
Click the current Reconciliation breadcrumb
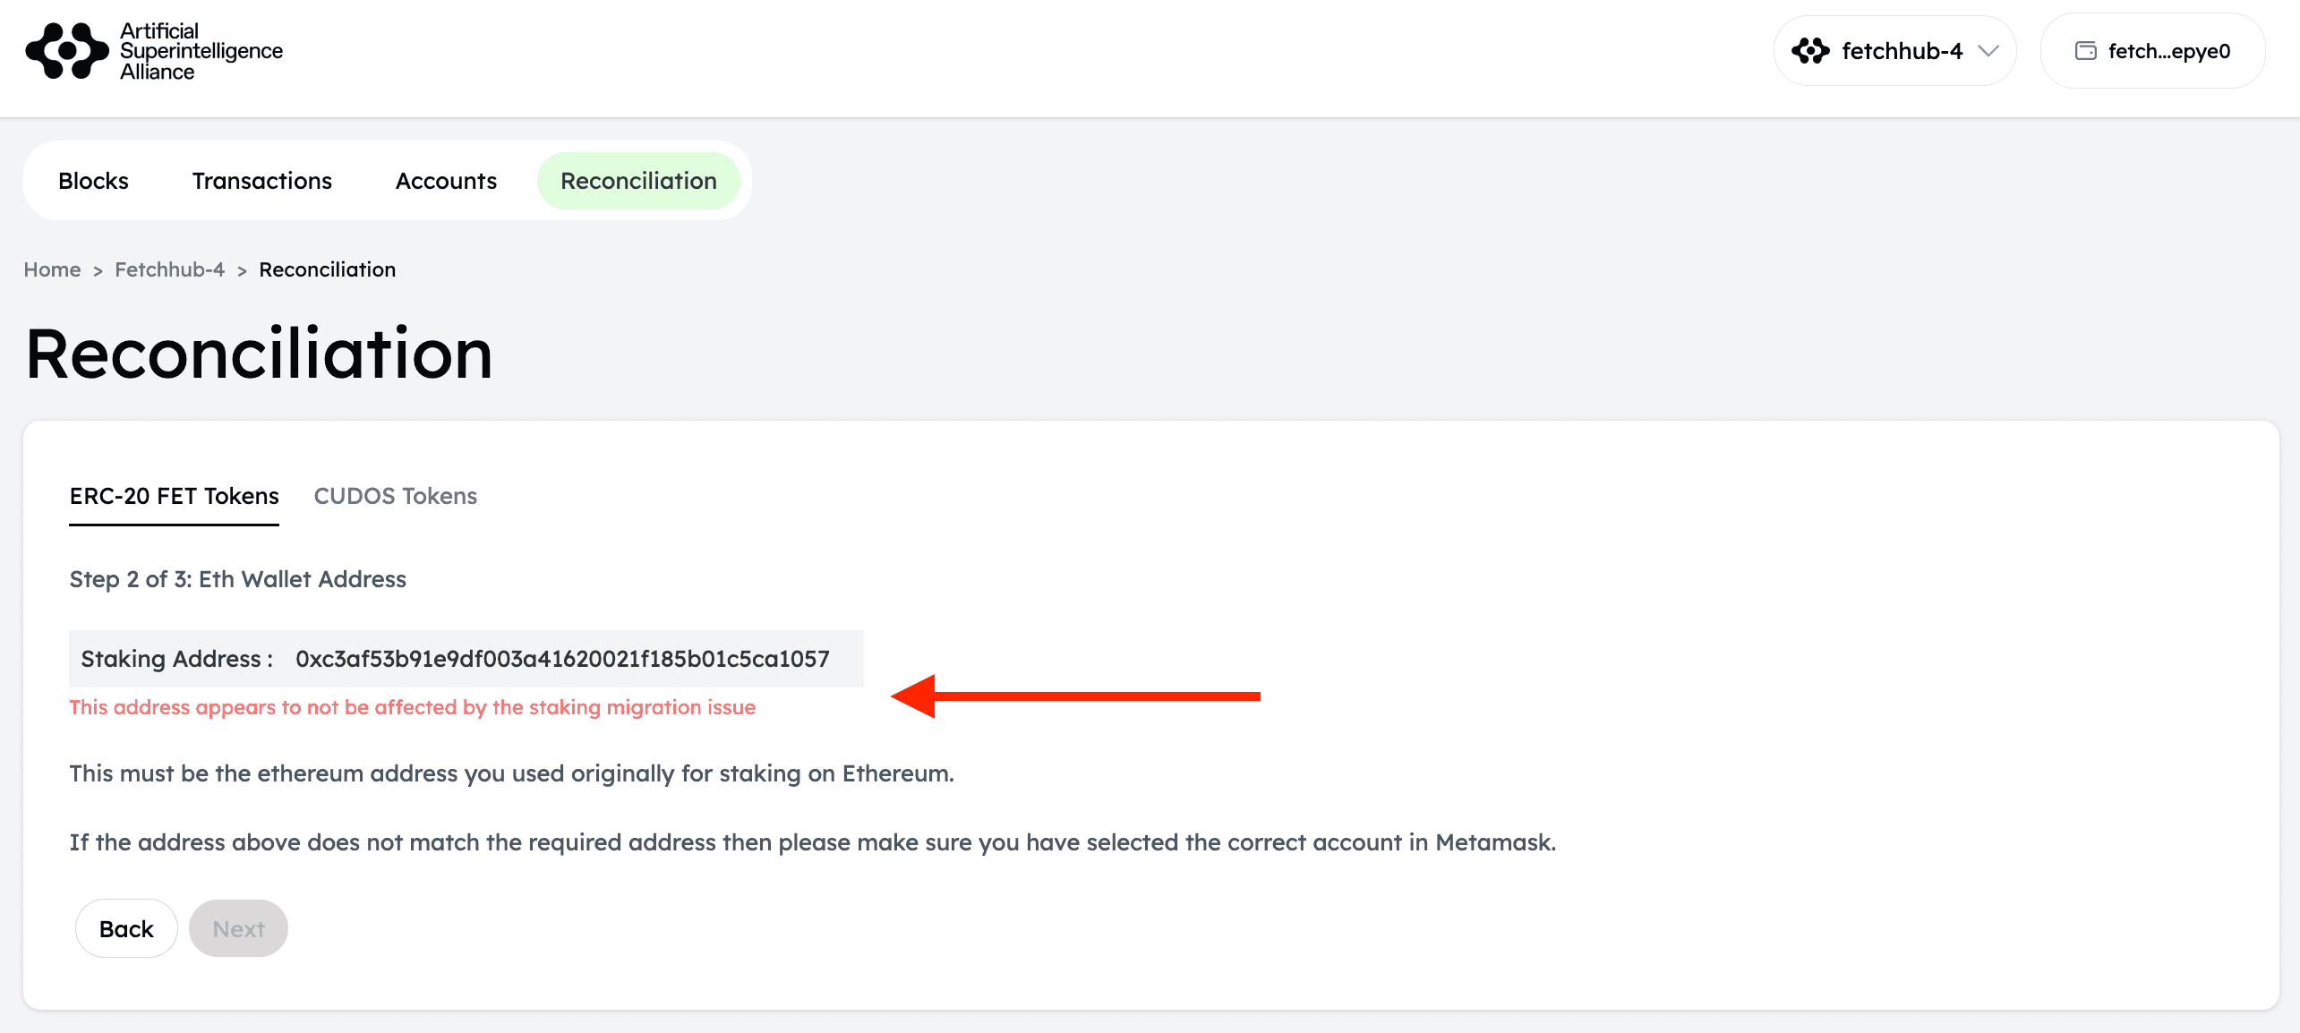(x=327, y=269)
